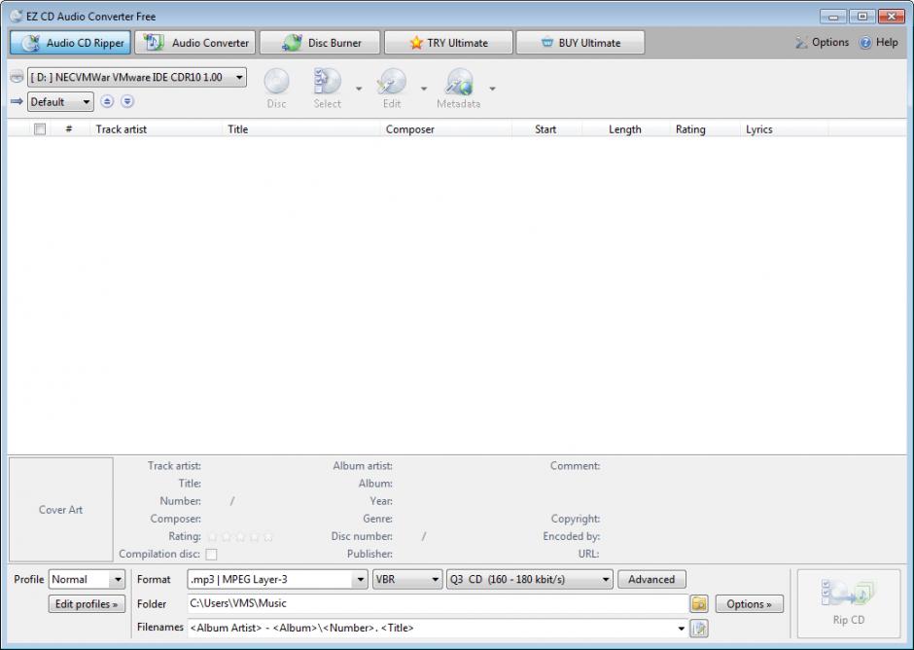
Task: Click the Rip CD button
Action: [x=849, y=603]
